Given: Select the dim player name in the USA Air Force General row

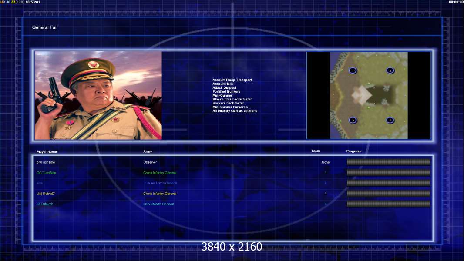Looking at the screenshot, I should click(x=40, y=183).
